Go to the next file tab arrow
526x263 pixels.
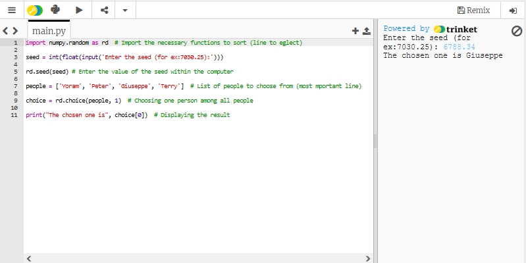(x=15, y=31)
